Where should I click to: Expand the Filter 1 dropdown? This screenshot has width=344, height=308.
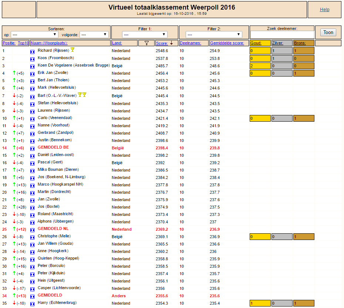click(x=145, y=34)
